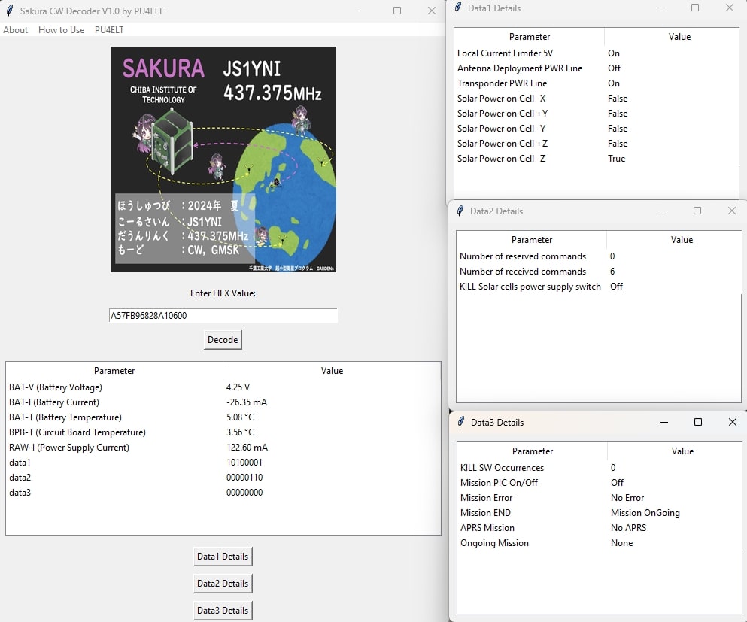Maximize the Sakura CW Decoder window
747x622 pixels.
pyautogui.click(x=397, y=11)
